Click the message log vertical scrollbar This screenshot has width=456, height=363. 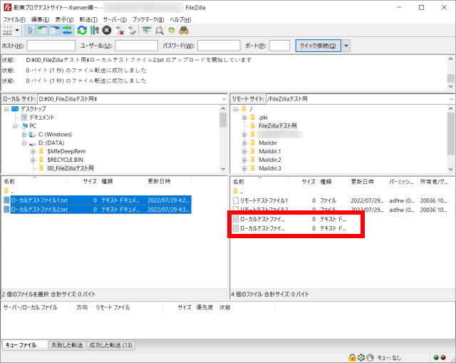(x=450, y=71)
